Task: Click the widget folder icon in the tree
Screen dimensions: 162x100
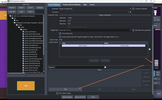Action: tap(17, 25)
